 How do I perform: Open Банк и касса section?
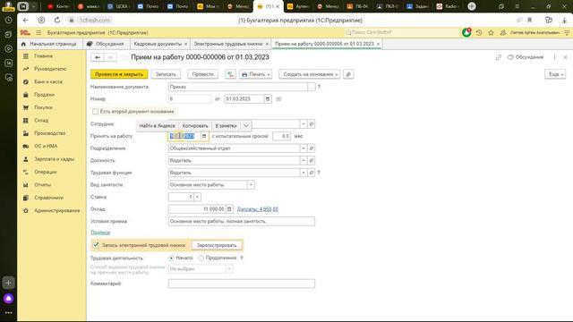click(x=48, y=81)
